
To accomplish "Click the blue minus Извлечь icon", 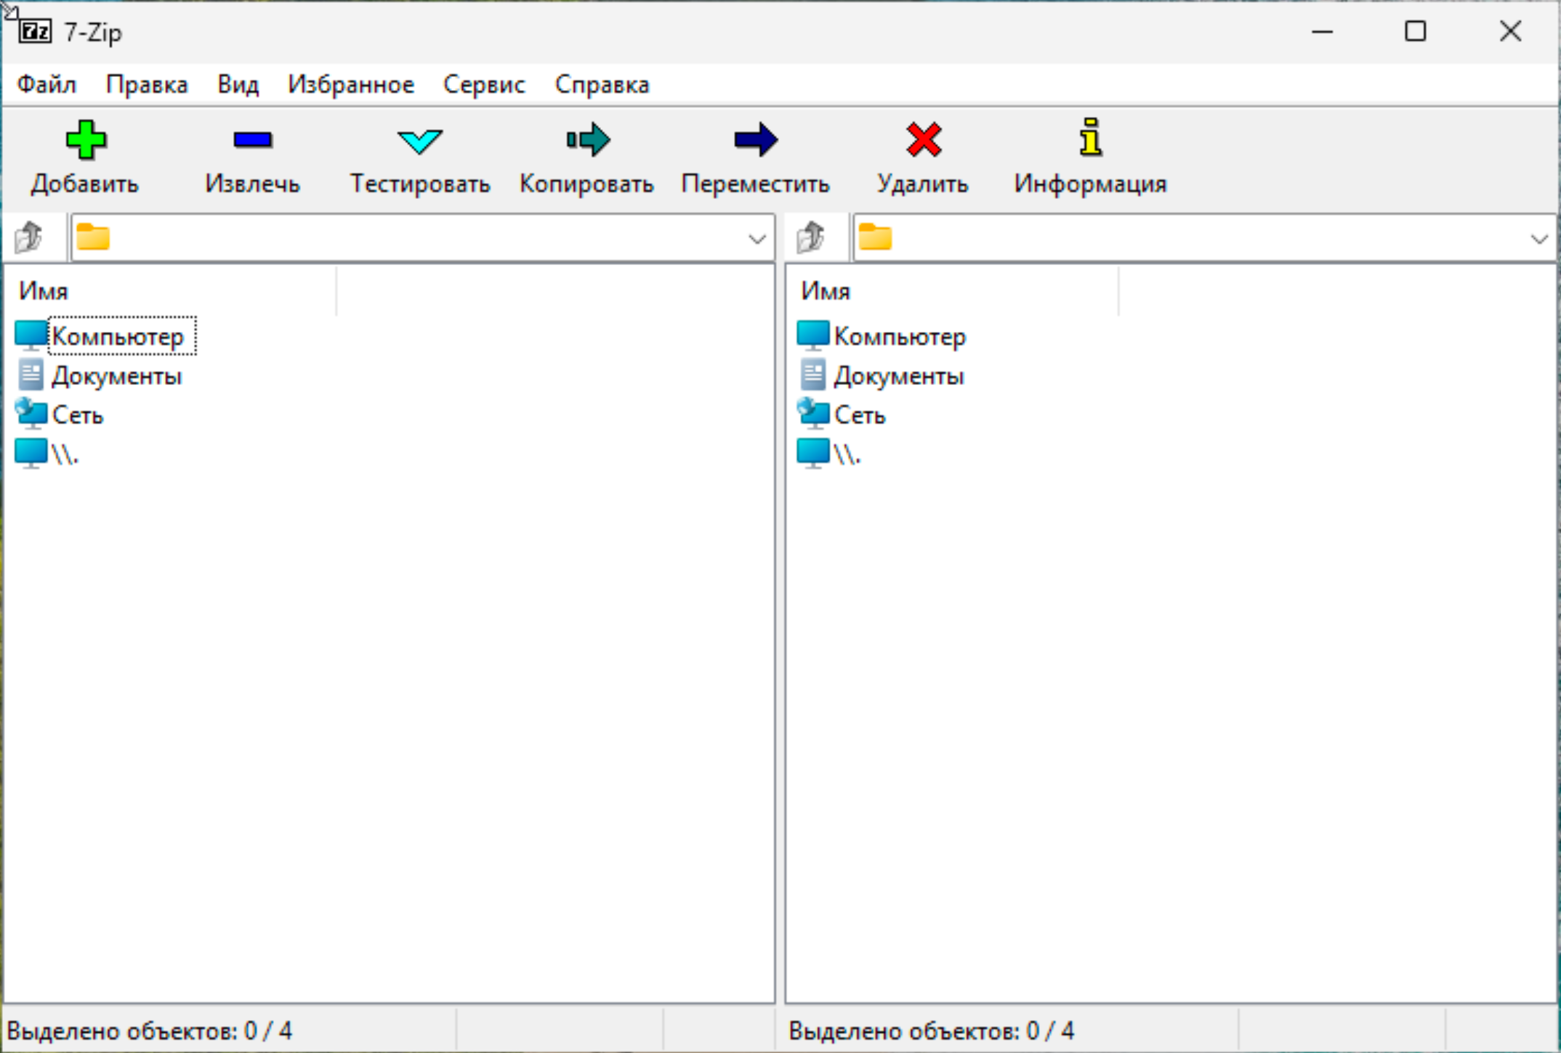I will tap(253, 139).
